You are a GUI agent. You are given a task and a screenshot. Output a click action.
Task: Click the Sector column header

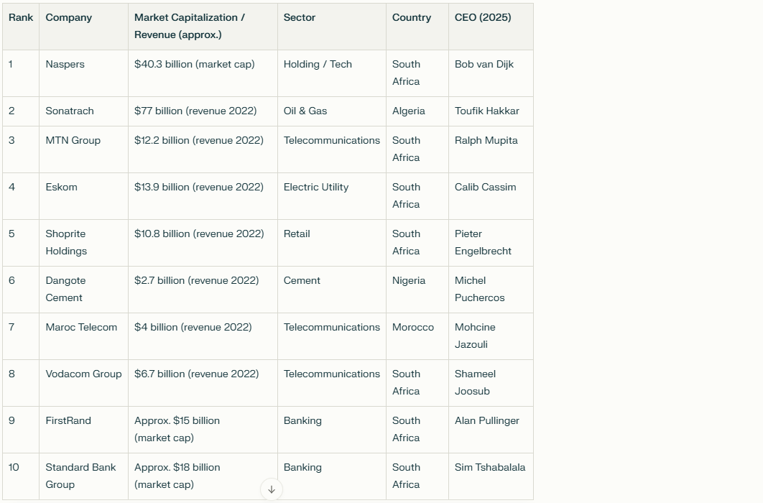click(x=300, y=18)
